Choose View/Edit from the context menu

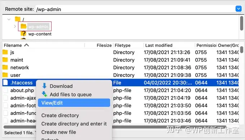[74, 103]
